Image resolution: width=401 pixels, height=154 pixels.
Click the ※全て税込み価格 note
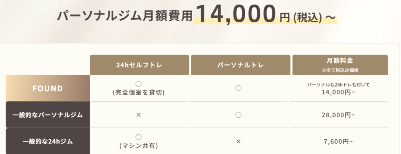tap(340, 71)
